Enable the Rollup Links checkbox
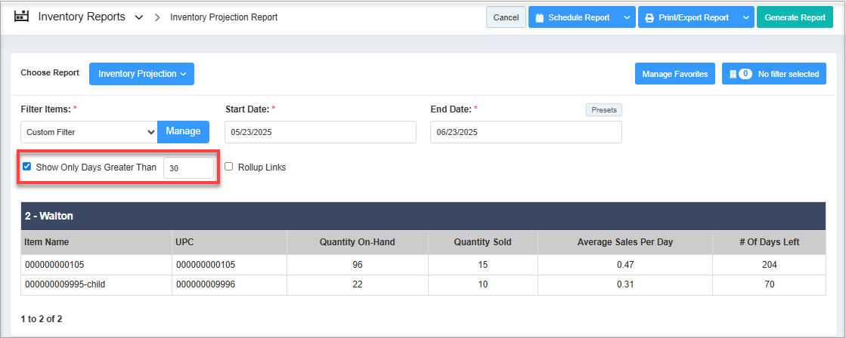Image resolution: width=846 pixels, height=338 pixels. pyautogui.click(x=228, y=167)
